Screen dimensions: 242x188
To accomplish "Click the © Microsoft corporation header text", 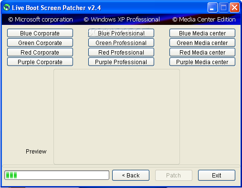I will coord(41,20).
